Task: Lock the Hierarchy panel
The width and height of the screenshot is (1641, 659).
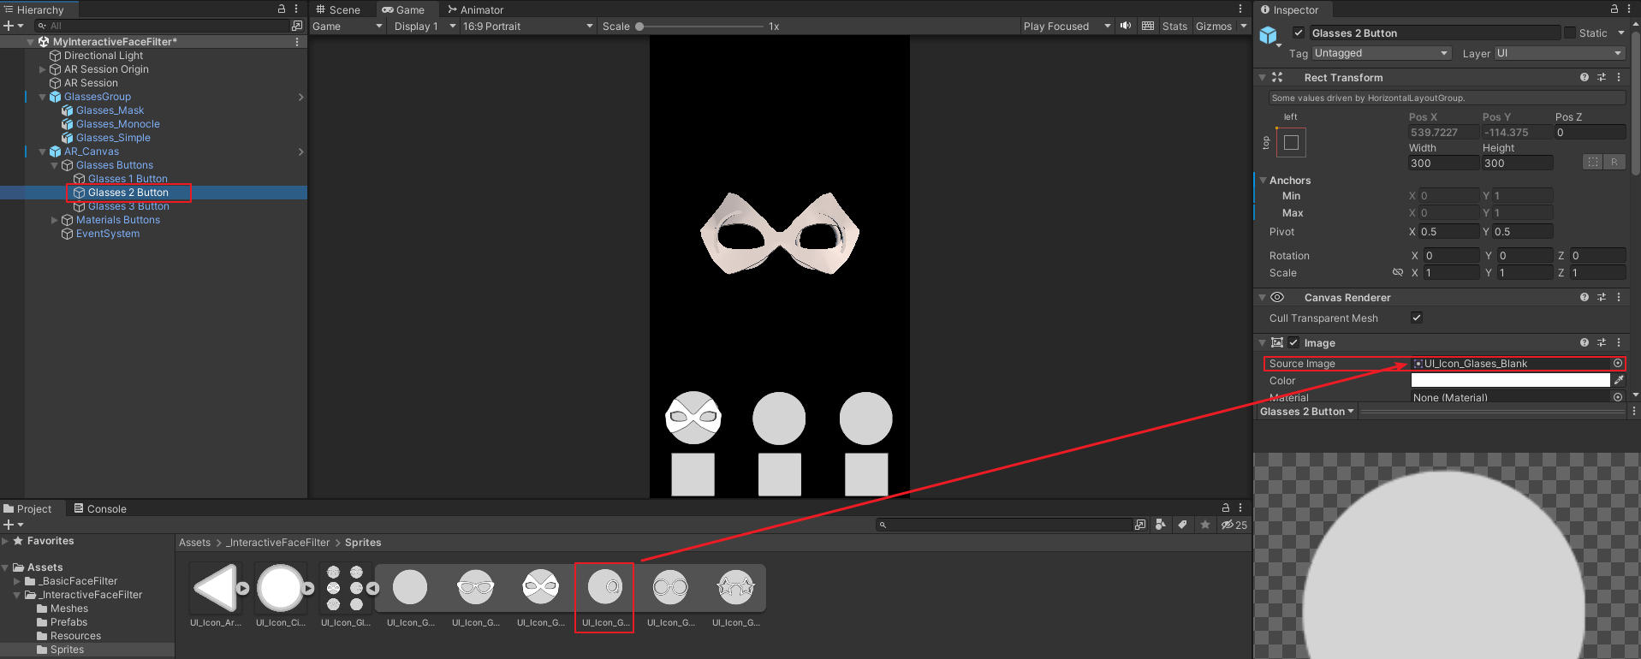Action: point(282,9)
